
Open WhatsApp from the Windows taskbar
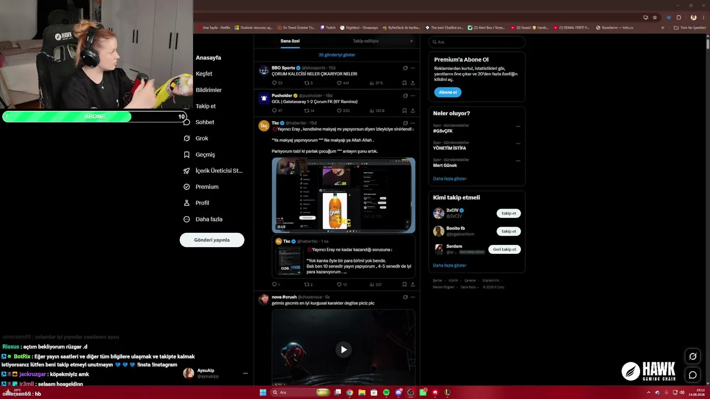(423, 392)
